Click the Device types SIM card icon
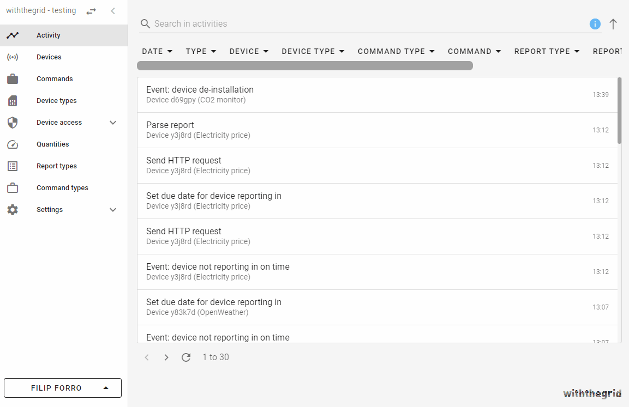Image resolution: width=629 pixels, height=407 pixels. pyautogui.click(x=13, y=101)
